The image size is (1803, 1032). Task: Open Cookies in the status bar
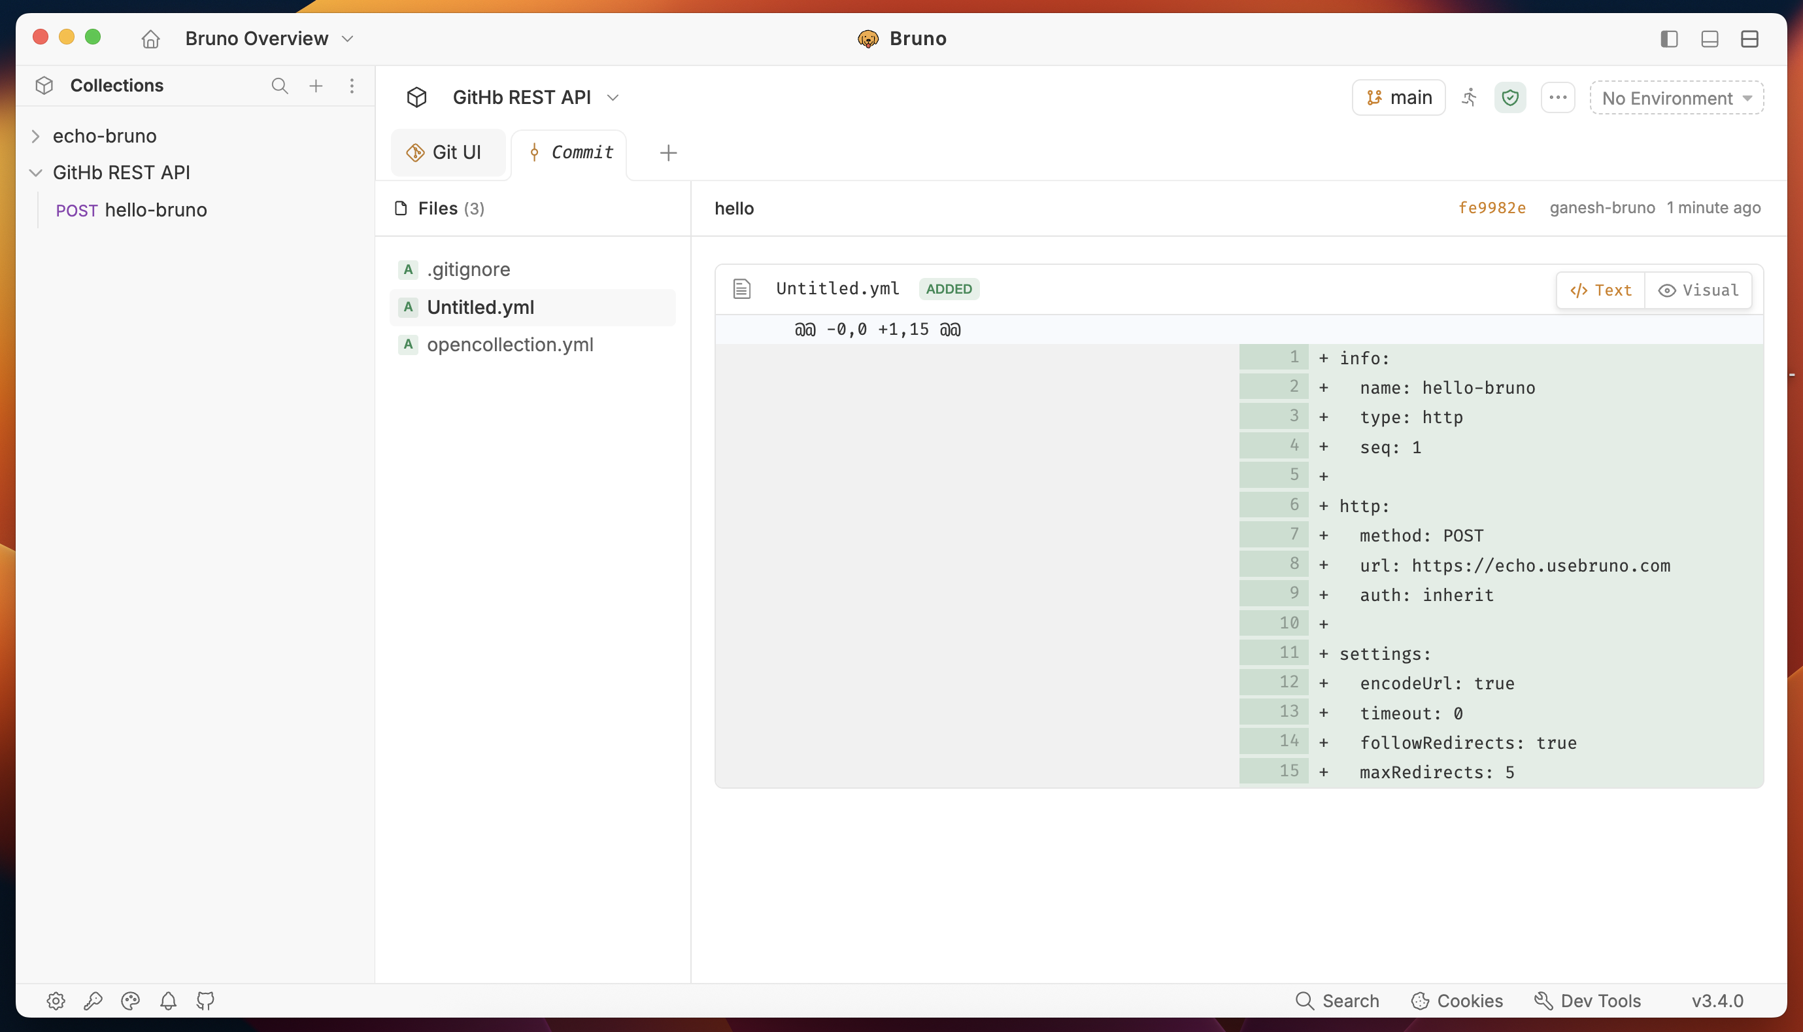pos(1457,1000)
